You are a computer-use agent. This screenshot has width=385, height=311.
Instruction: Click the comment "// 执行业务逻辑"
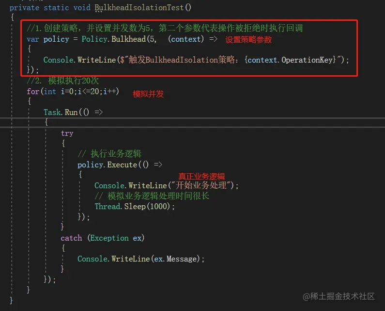pyautogui.click(x=109, y=153)
